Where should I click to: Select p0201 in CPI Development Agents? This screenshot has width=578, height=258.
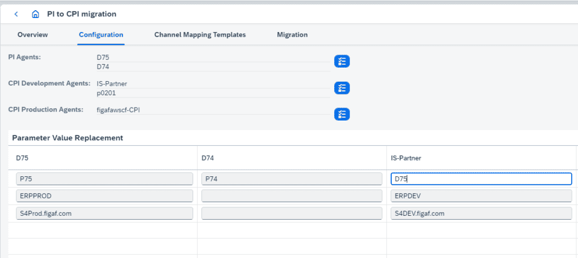point(106,93)
